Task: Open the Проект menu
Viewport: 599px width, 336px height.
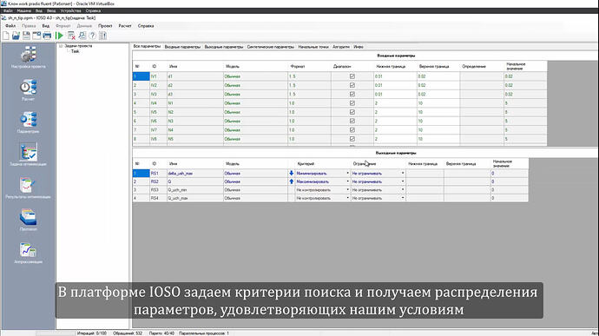Action: (x=105, y=26)
